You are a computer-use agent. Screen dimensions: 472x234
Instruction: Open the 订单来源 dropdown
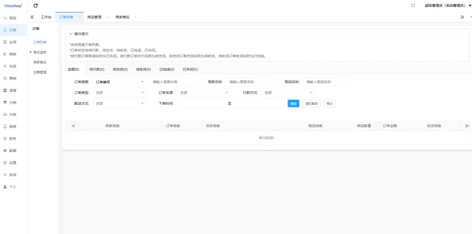click(204, 93)
